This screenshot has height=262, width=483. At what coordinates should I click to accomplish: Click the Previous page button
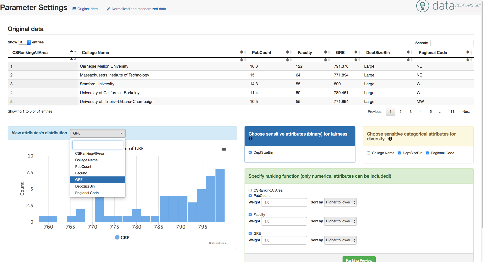(375, 112)
